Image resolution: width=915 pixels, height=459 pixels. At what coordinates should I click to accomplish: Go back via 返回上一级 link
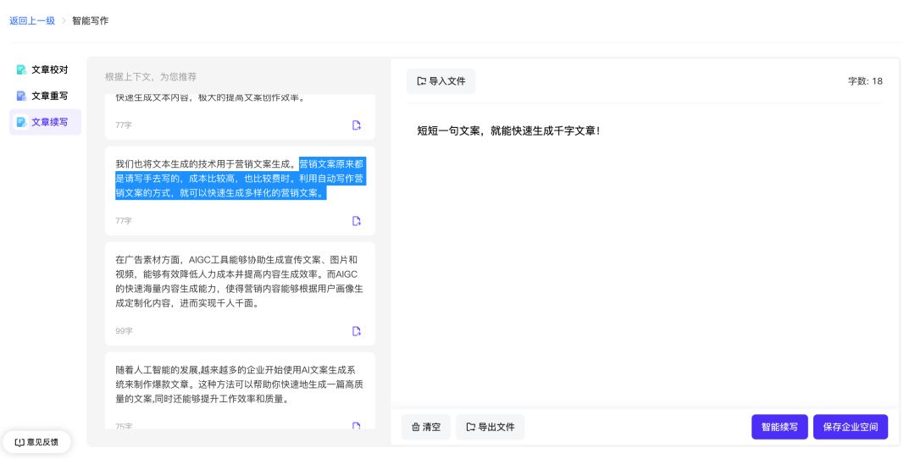pos(32,20)
